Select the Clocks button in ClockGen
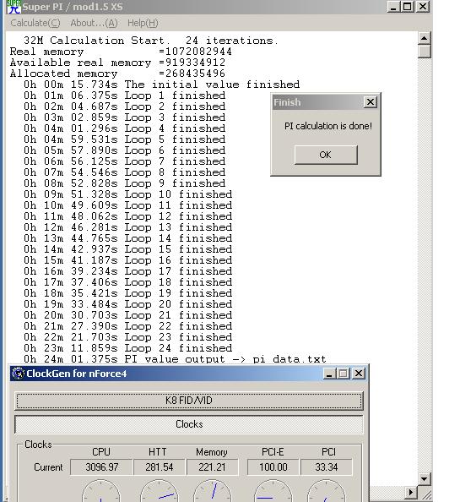The image size is (460, 502). [189, 424]
